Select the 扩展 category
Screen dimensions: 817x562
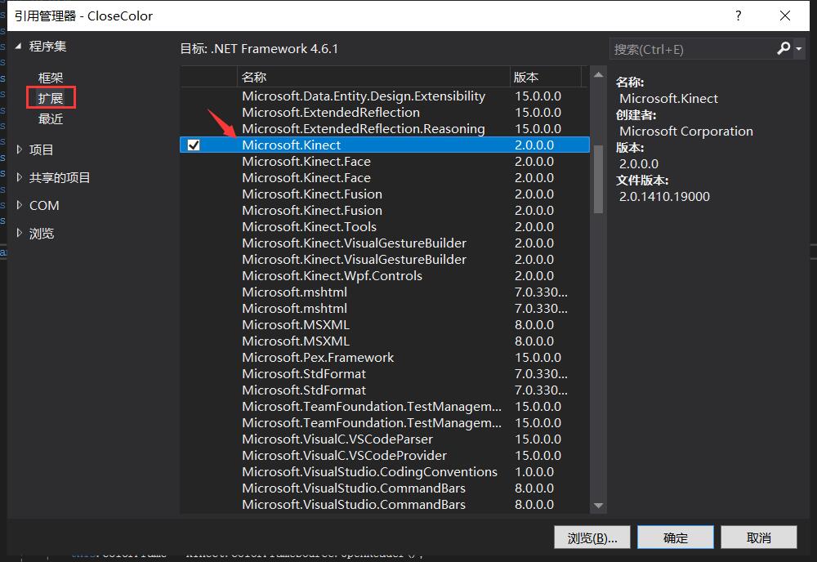pos(51,98)
